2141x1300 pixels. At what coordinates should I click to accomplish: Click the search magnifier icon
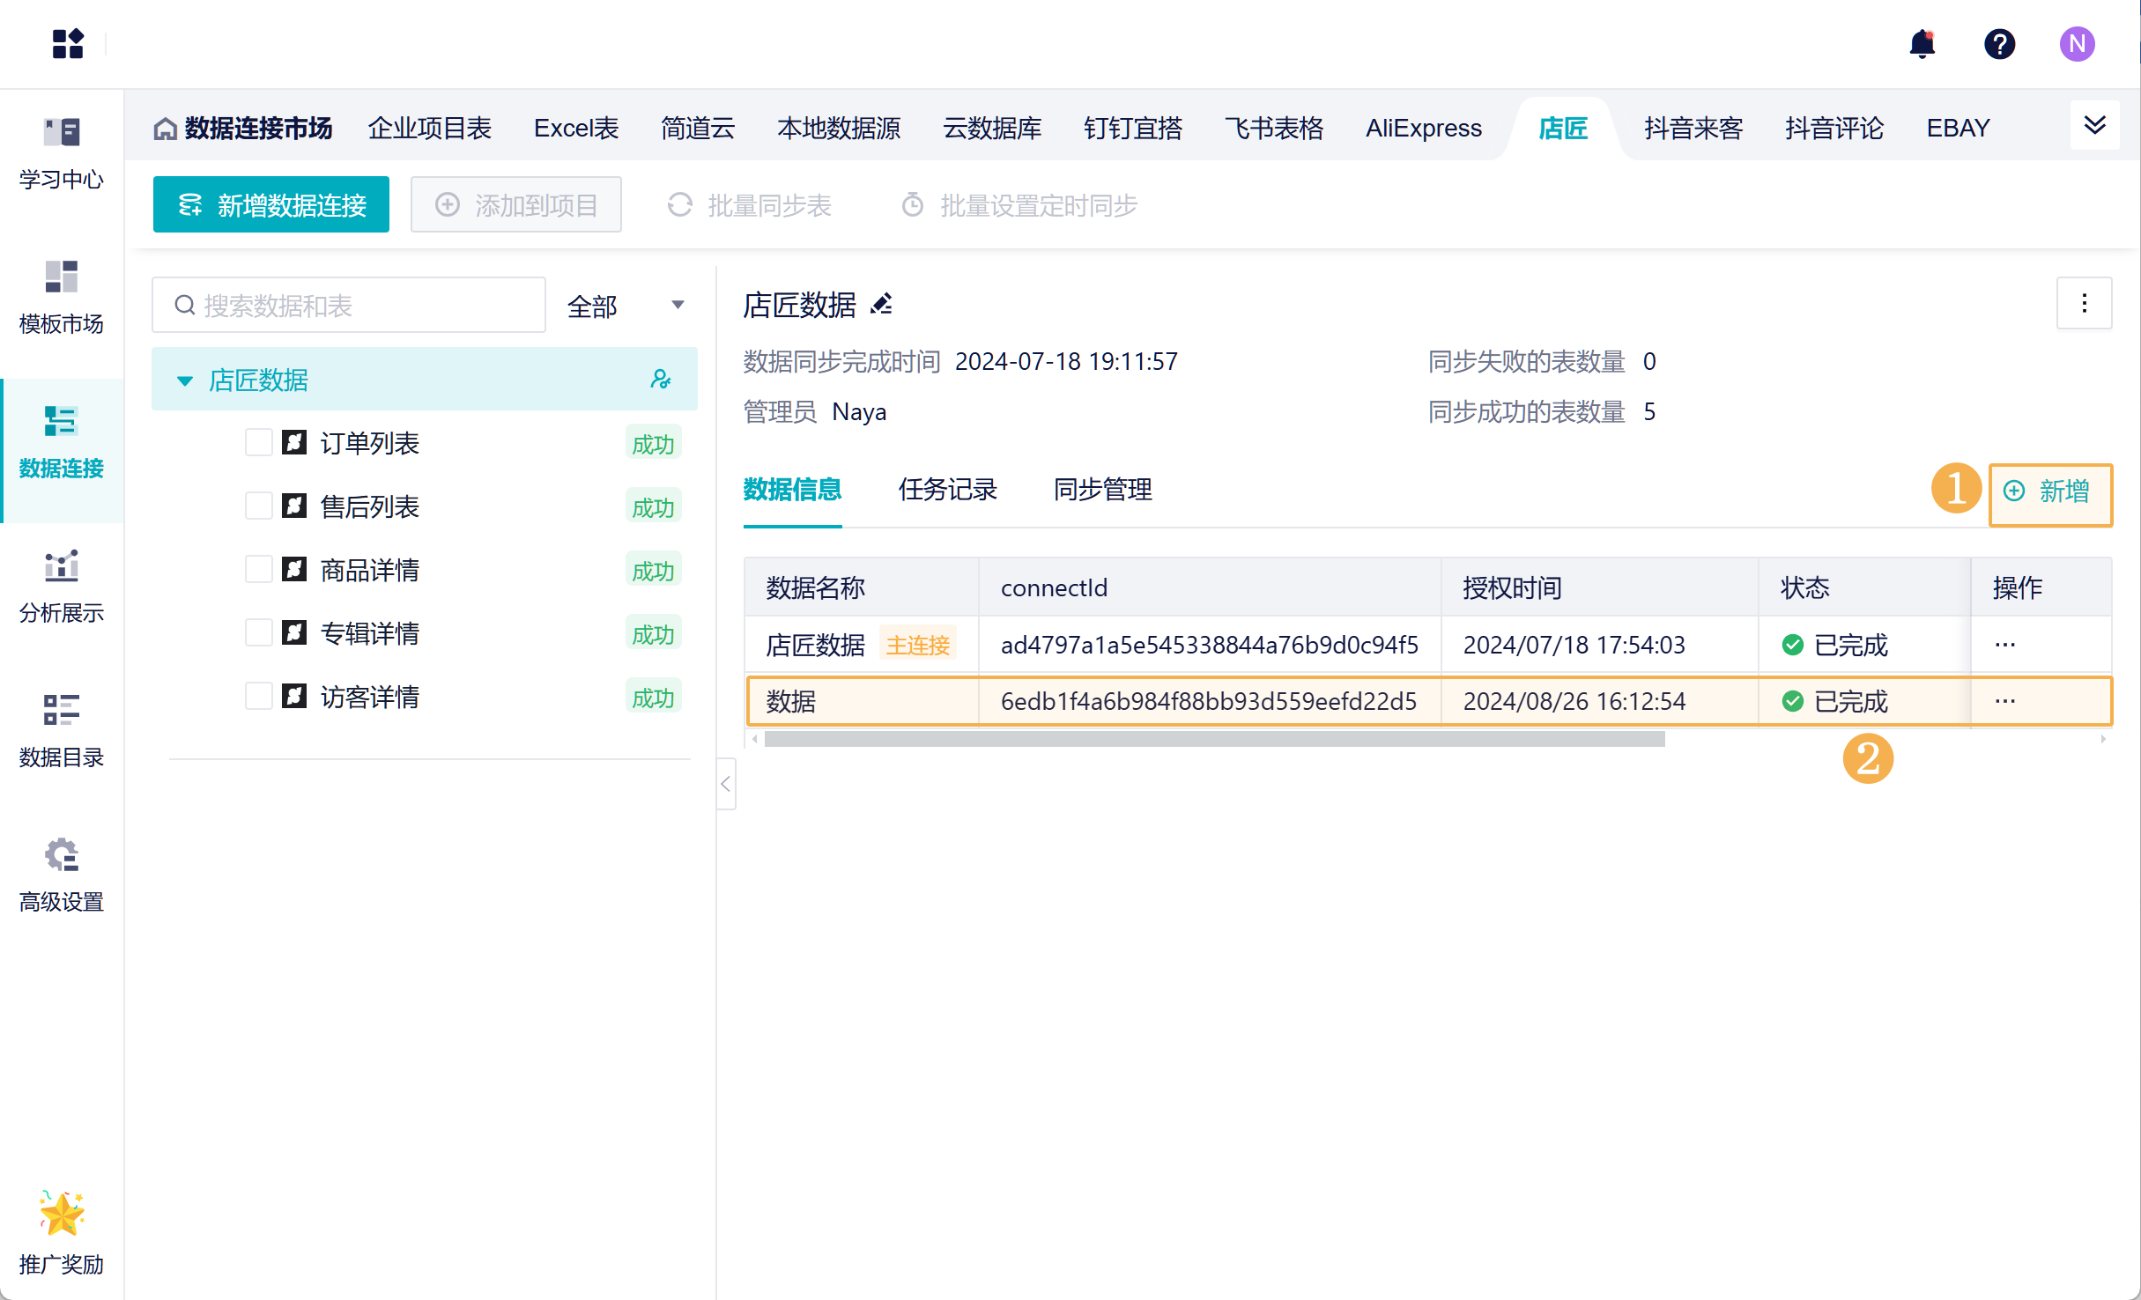tap(184, 306)
